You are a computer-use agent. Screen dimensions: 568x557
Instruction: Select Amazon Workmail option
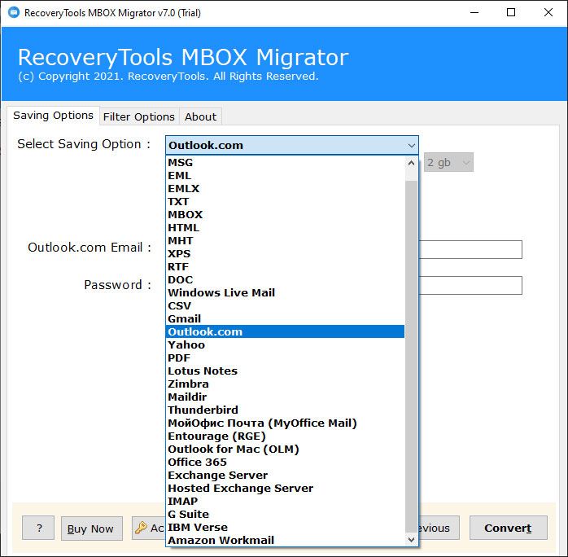[285, 541]
